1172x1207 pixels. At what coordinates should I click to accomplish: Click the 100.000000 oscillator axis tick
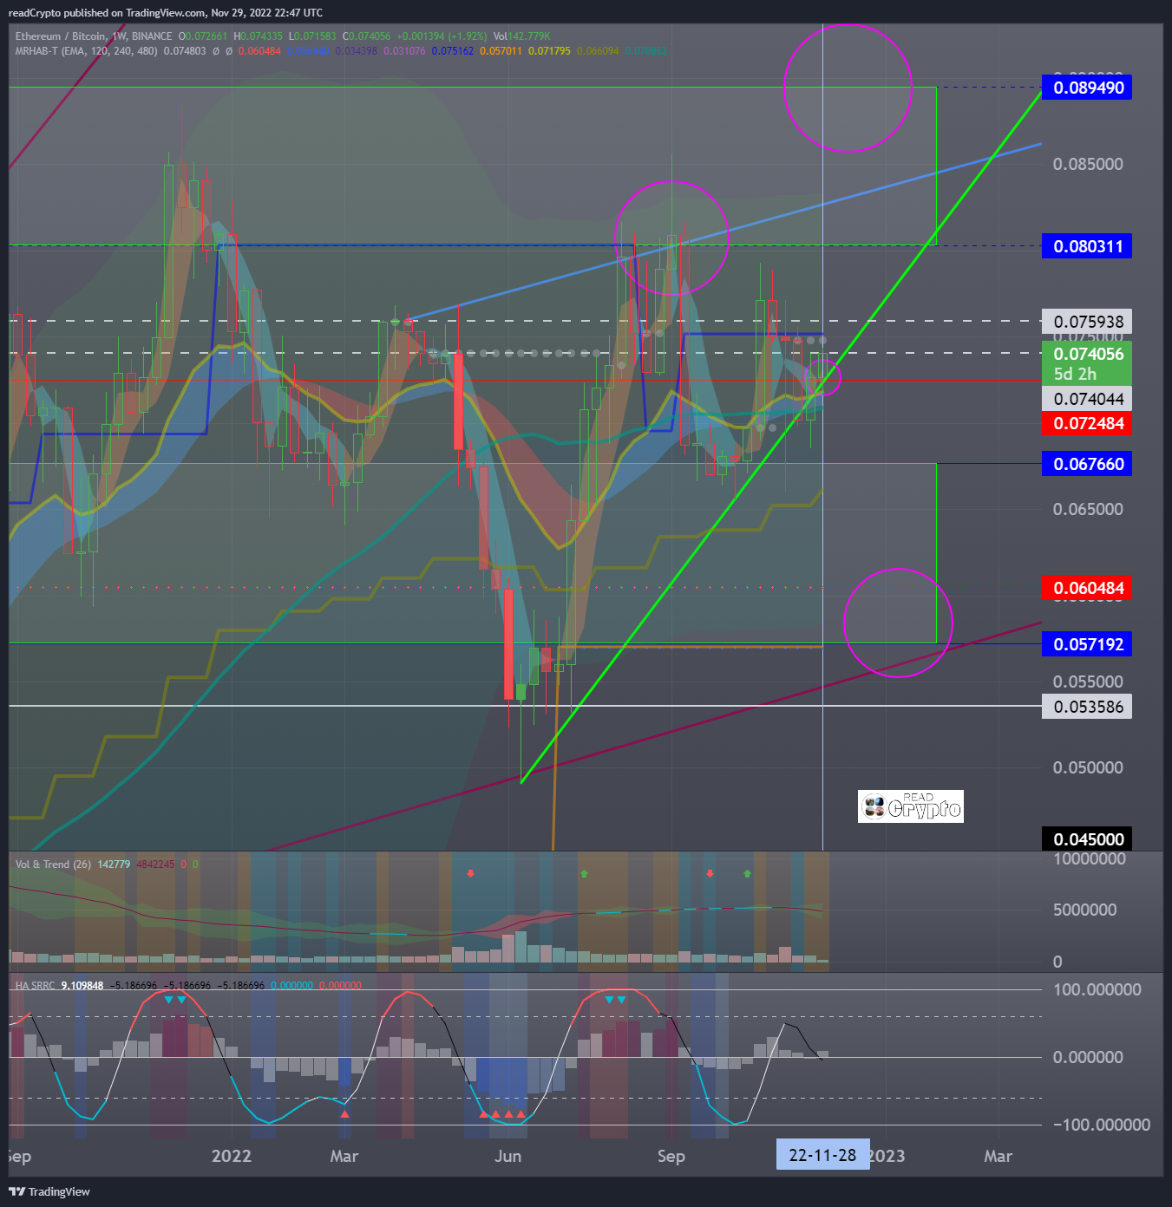pyautogui.click(x=1097, y=989)
